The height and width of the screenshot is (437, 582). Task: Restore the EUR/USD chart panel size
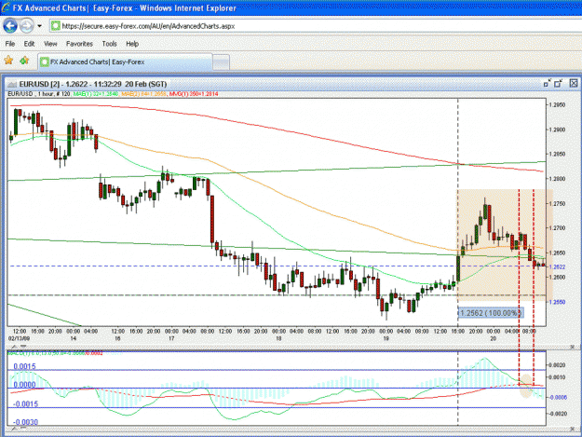pos(558,84)
